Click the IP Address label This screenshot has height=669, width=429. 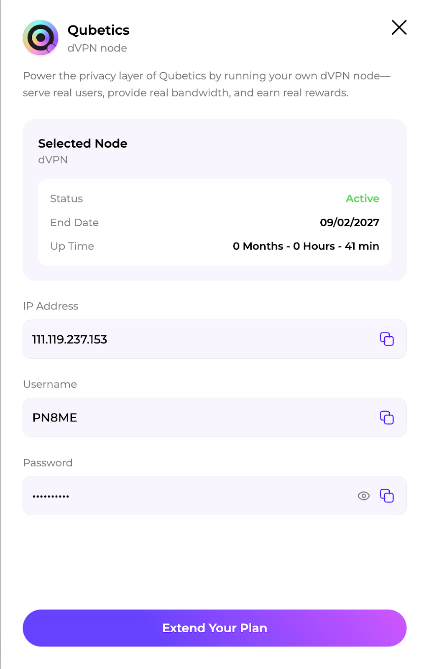51,306
